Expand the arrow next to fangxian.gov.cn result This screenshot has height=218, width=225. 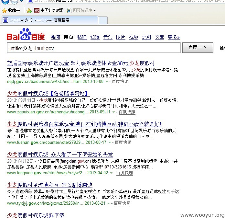coord(111,173)
